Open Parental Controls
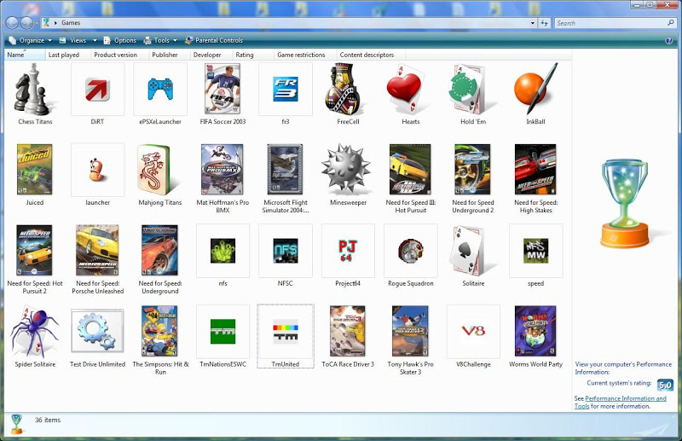The height and width of the screenshot is (441, 682). point(214,40)
